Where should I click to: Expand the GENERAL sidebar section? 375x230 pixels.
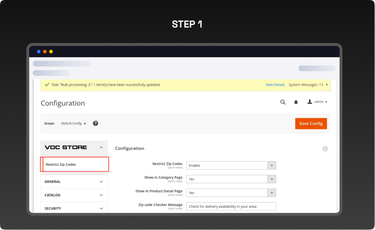pos(101,182)
